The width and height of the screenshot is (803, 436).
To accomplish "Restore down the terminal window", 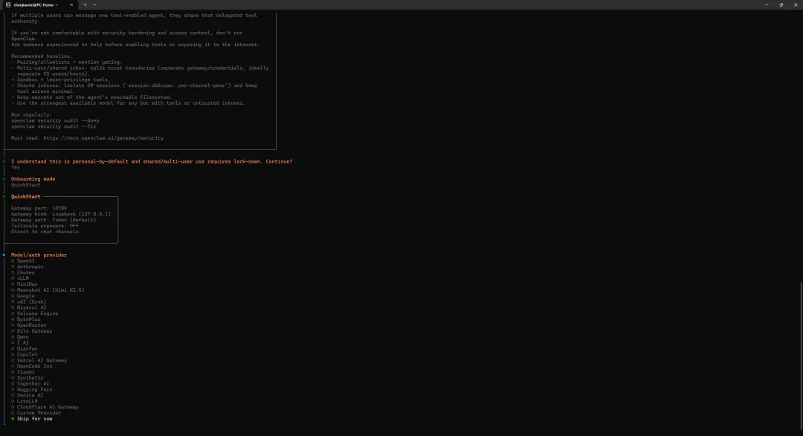I will [x=781, y=4].
